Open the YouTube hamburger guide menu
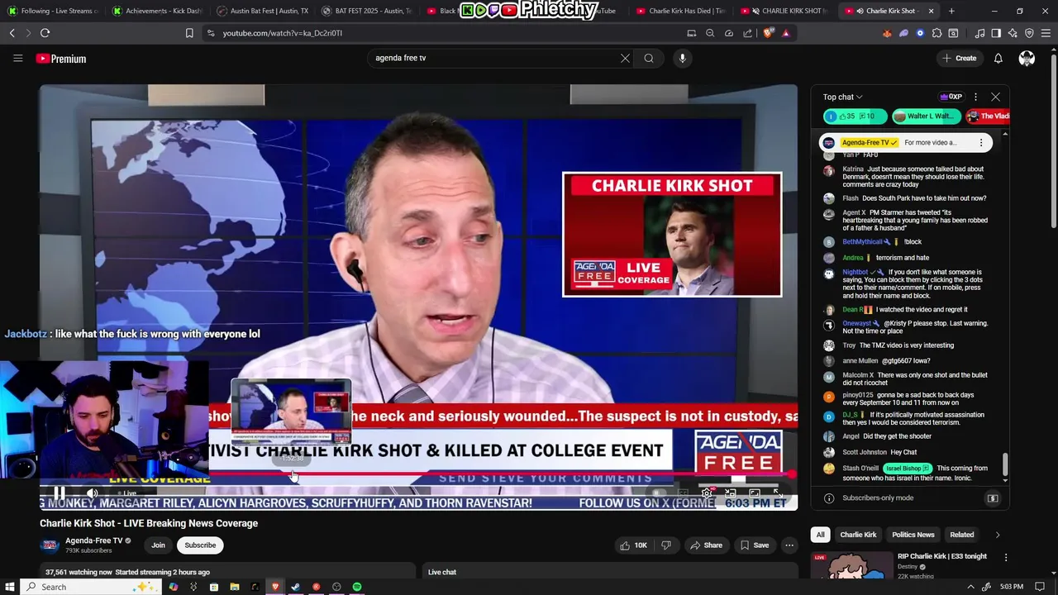Screen dimensions: 1058x595 [x=17, y=58]
